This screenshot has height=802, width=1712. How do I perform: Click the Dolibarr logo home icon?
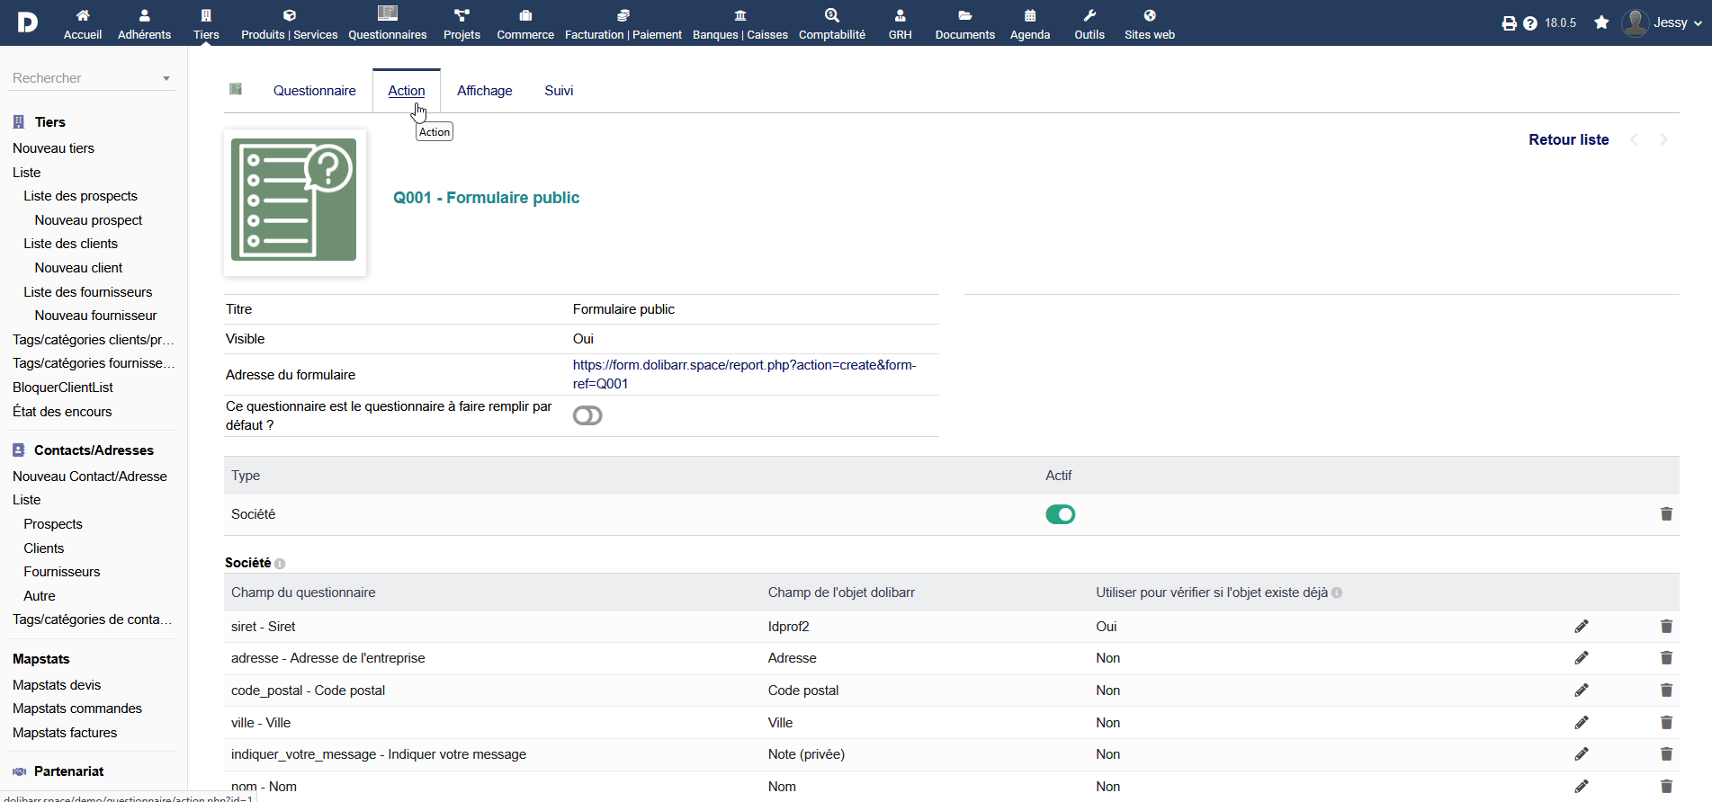point(28,22)
